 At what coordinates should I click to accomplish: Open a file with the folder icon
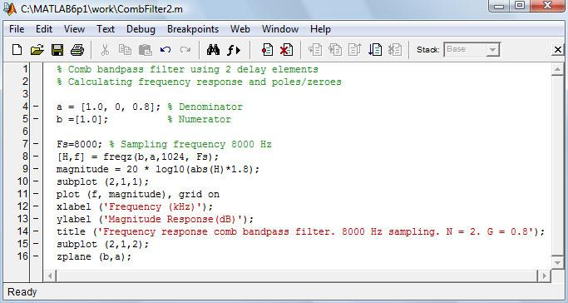37,50
